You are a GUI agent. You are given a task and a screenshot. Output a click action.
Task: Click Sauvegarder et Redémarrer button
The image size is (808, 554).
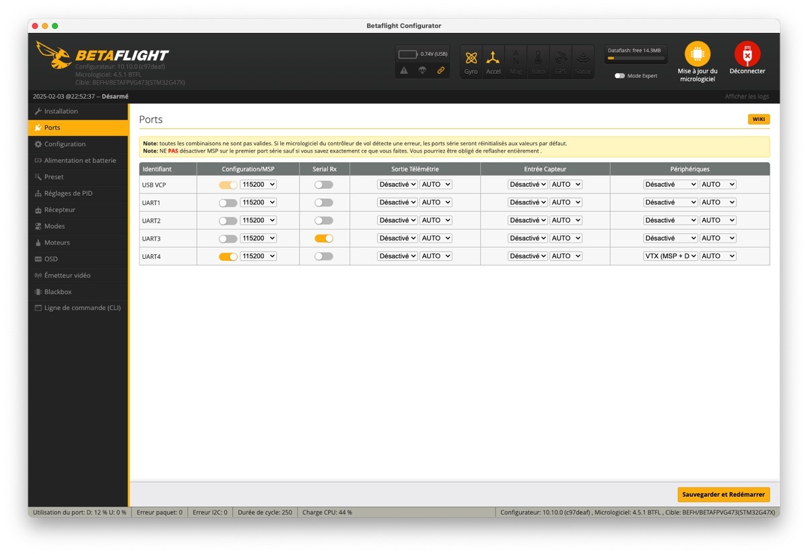[x=724, y=494]
